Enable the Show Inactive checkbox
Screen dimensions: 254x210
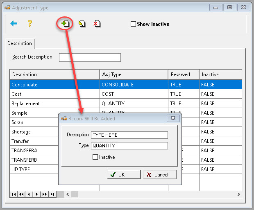133,24
